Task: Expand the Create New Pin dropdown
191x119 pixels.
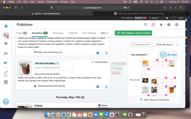Action: [142, 45]
